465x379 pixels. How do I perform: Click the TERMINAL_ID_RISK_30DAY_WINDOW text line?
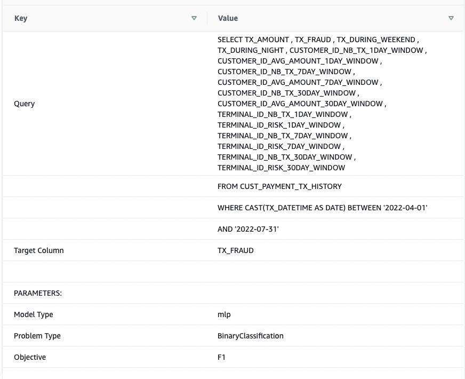coord(281,168)
